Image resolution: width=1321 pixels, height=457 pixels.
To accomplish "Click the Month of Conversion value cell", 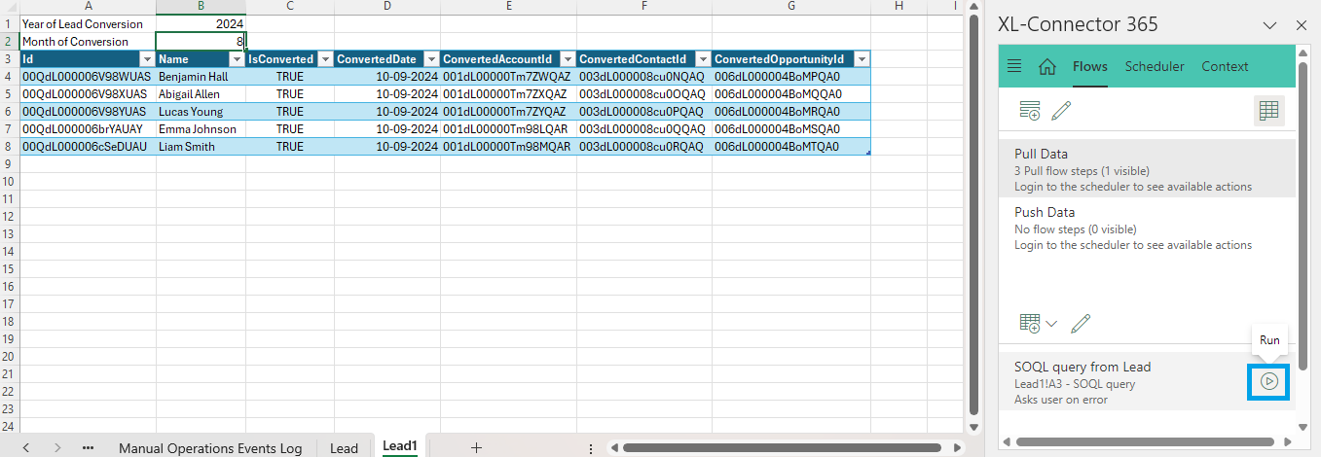I will click(x=201, y=42).
